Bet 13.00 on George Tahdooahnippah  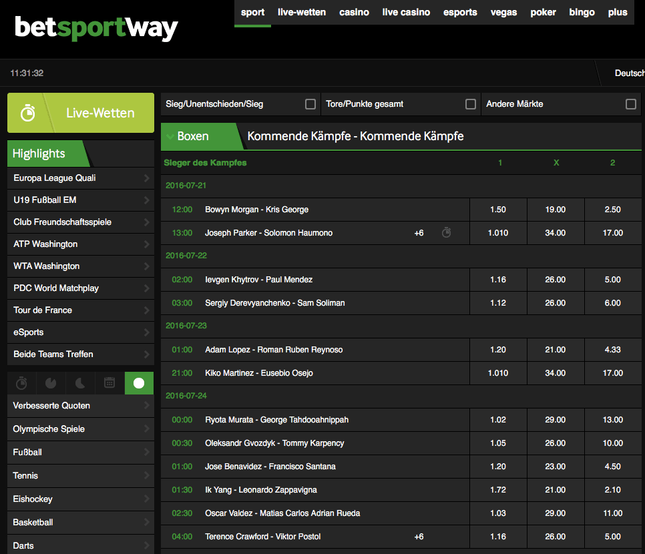click(x=613, y=420)
